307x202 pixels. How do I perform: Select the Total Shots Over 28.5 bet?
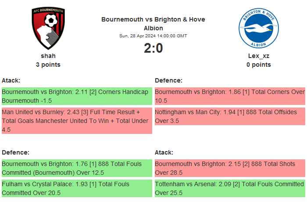click(230, 168)
